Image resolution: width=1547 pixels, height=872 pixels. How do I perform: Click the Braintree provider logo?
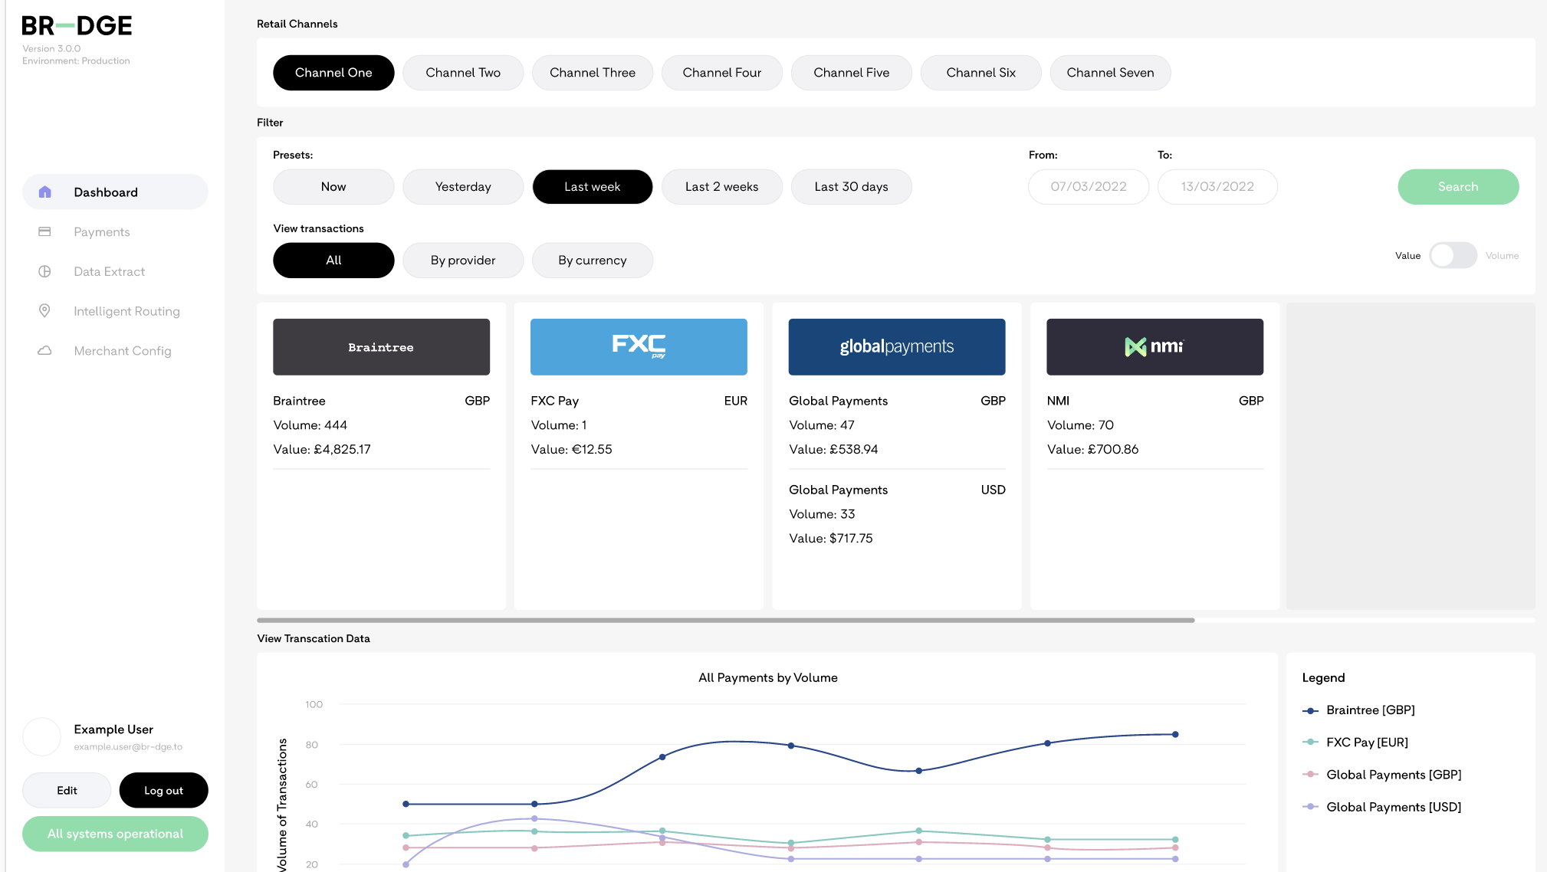[x=381, y=346]
